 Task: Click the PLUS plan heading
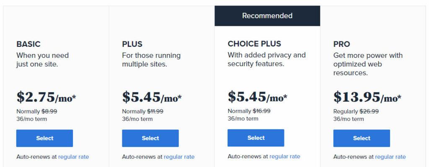pos(132,44)
